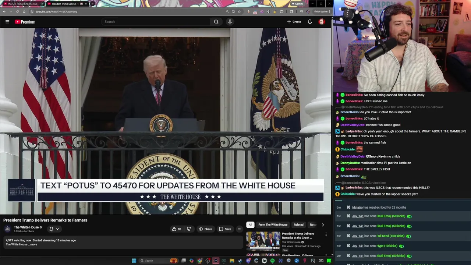Click Jay_141 Full Send kicks username

coord(358,236)
